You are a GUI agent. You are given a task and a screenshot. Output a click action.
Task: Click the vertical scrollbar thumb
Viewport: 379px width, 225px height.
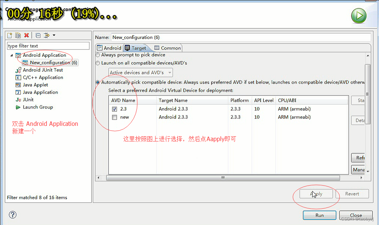367,94
